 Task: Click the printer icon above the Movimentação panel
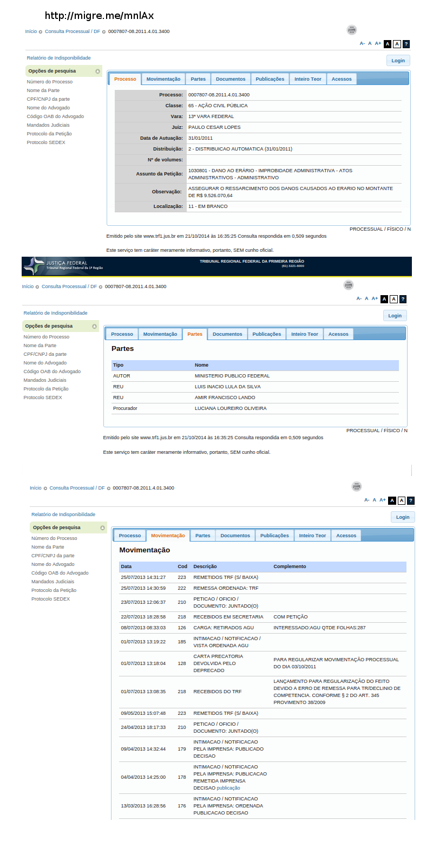pos(357,486)
